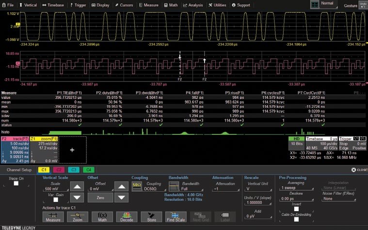Open the Display menu

tap(100, 5)
